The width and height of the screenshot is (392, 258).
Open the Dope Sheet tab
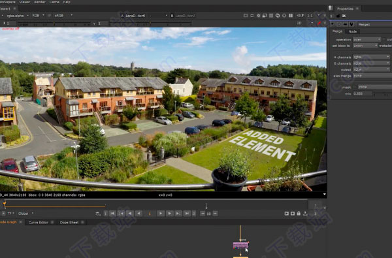coord(69,222)
